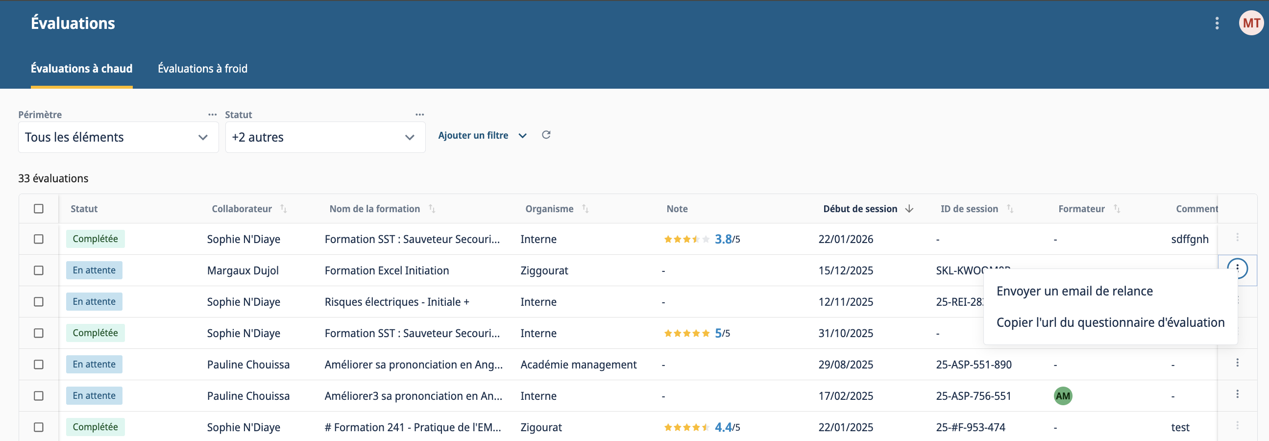
Task: Open the Statut '+2 autres' dropdown
Action: coord(325,138)
